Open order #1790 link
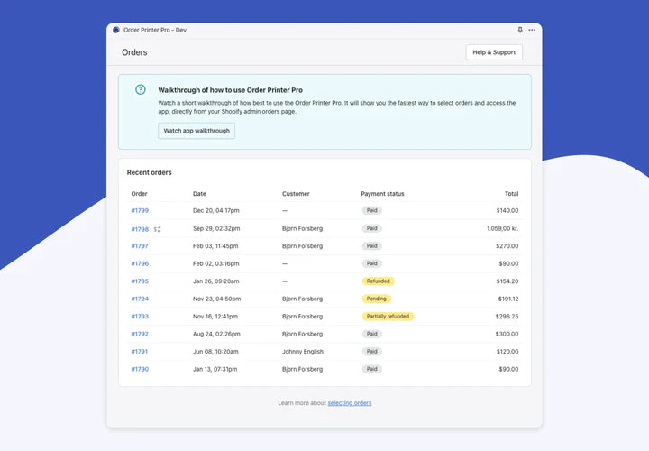 (x=140, y=369)
